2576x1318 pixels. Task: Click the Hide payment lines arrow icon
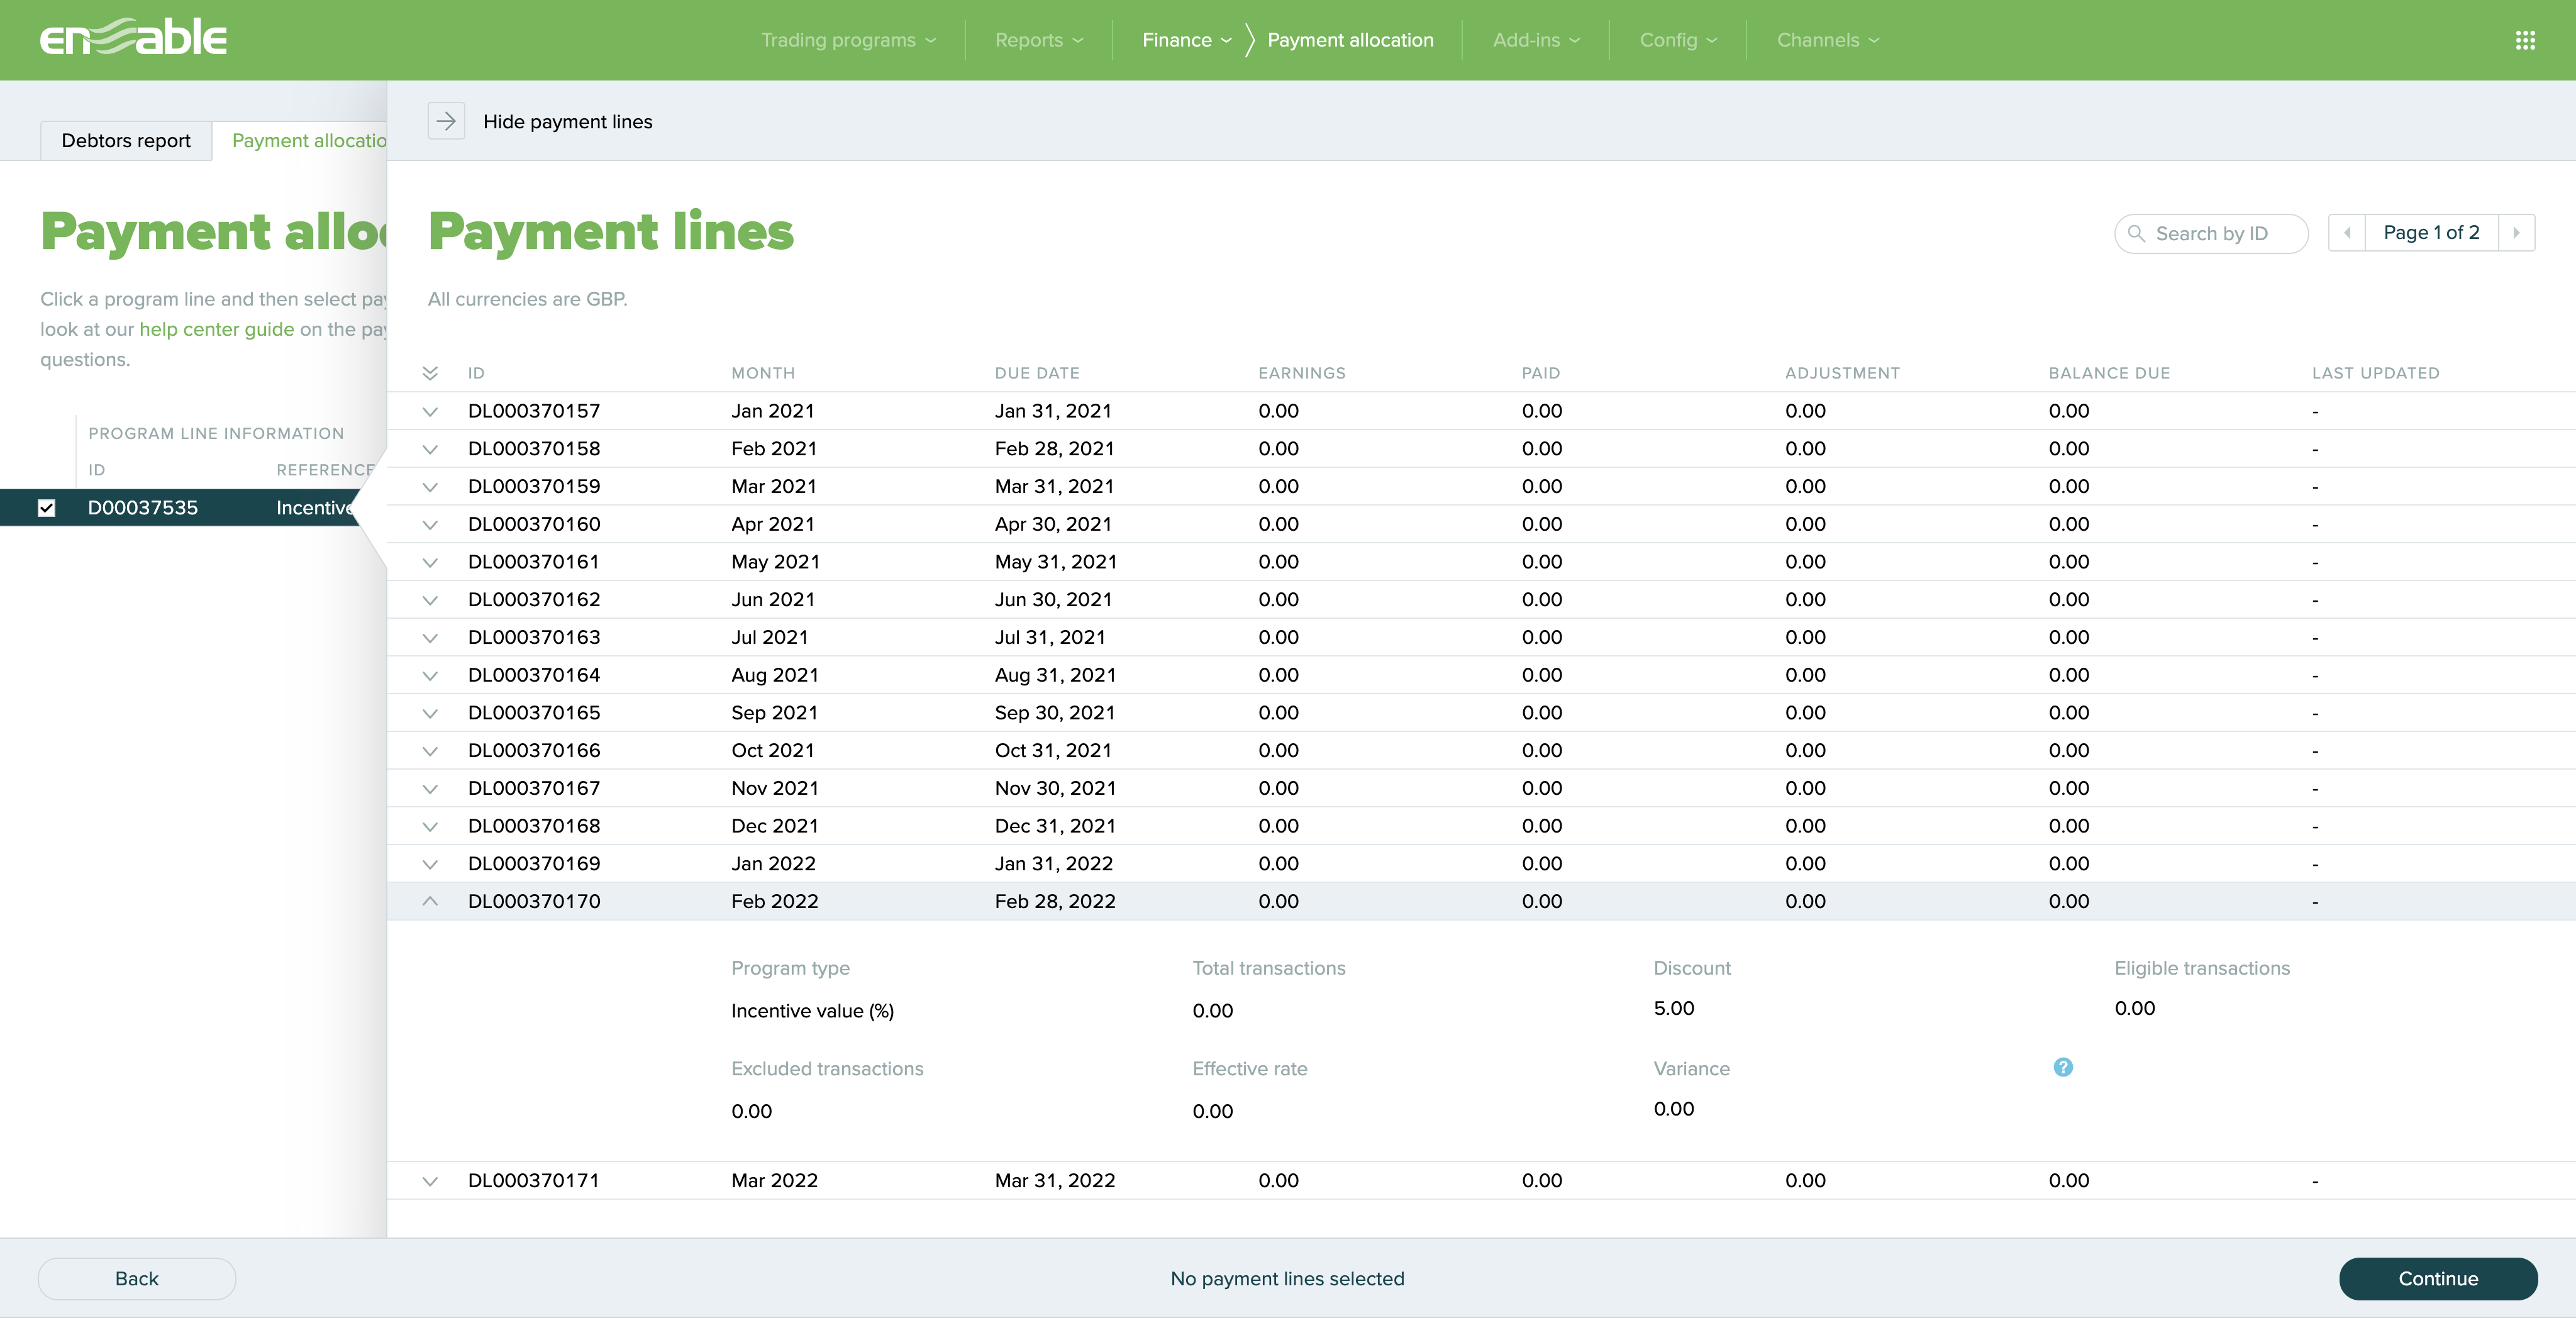pos(447,120)
